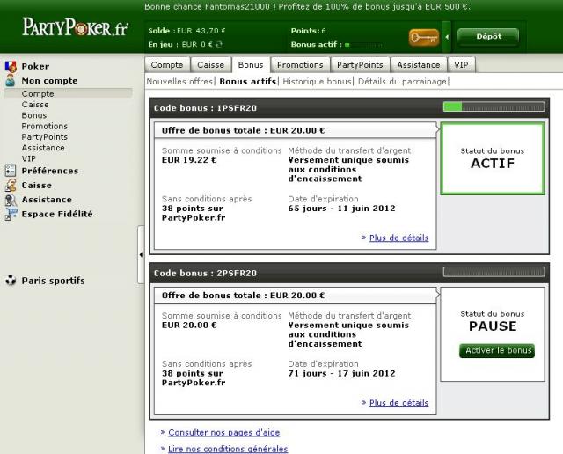This screenshot has height=454, width=563.
Task: Expand the header panel arrow near Dépôt
Action: (x=447, y=37)
